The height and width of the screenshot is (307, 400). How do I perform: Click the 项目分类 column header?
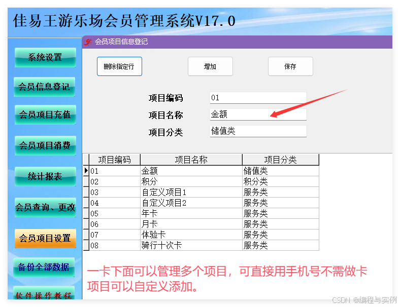coord(281,160)
